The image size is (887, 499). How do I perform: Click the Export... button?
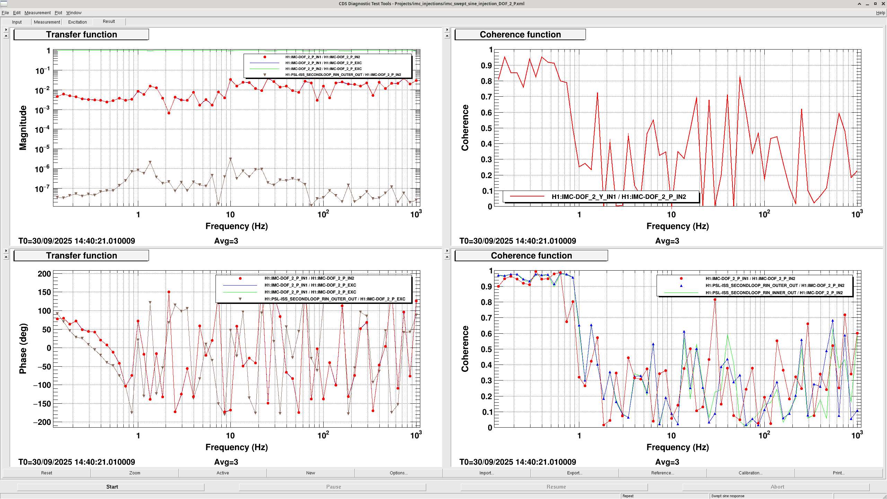(574, 473)
